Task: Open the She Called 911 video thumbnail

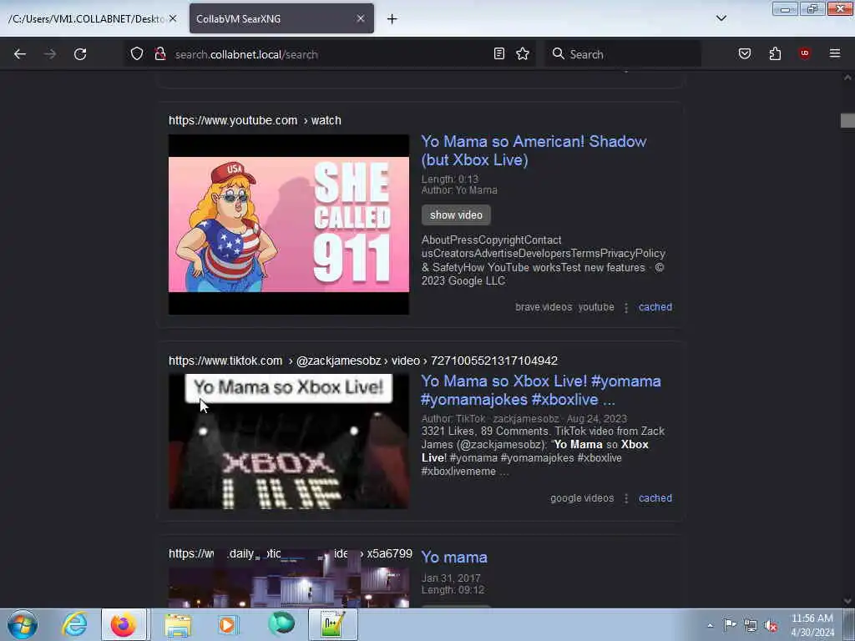Action: point(288,225)
